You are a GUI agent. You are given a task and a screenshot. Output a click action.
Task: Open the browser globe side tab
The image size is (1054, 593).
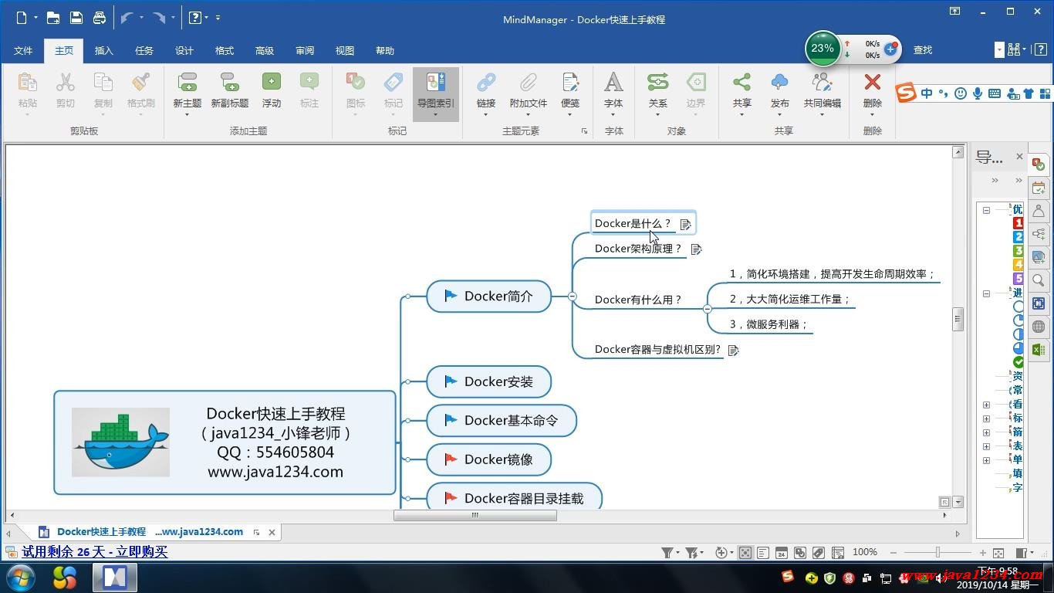(1039, 327)
